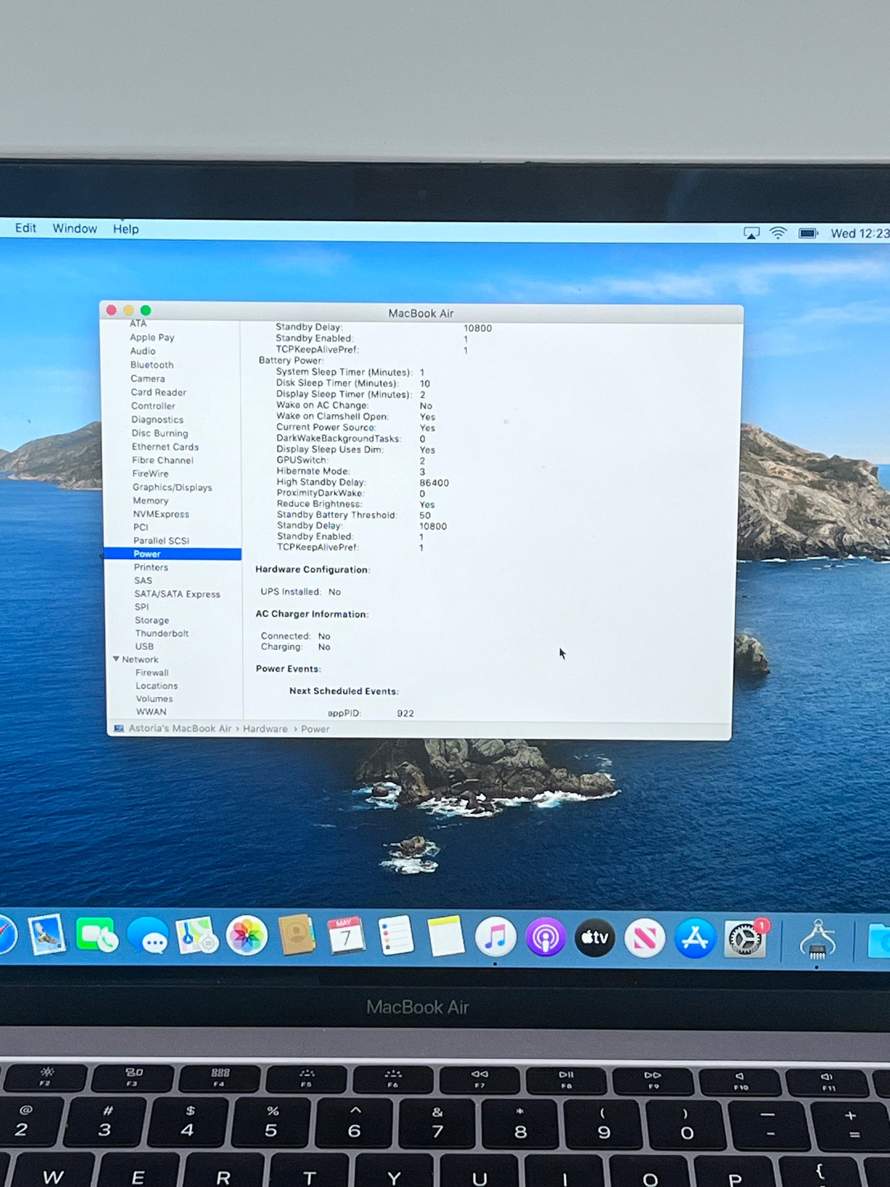Open the Edit menu
This screenshot has width=890, height=1187.
pos(26,228)
